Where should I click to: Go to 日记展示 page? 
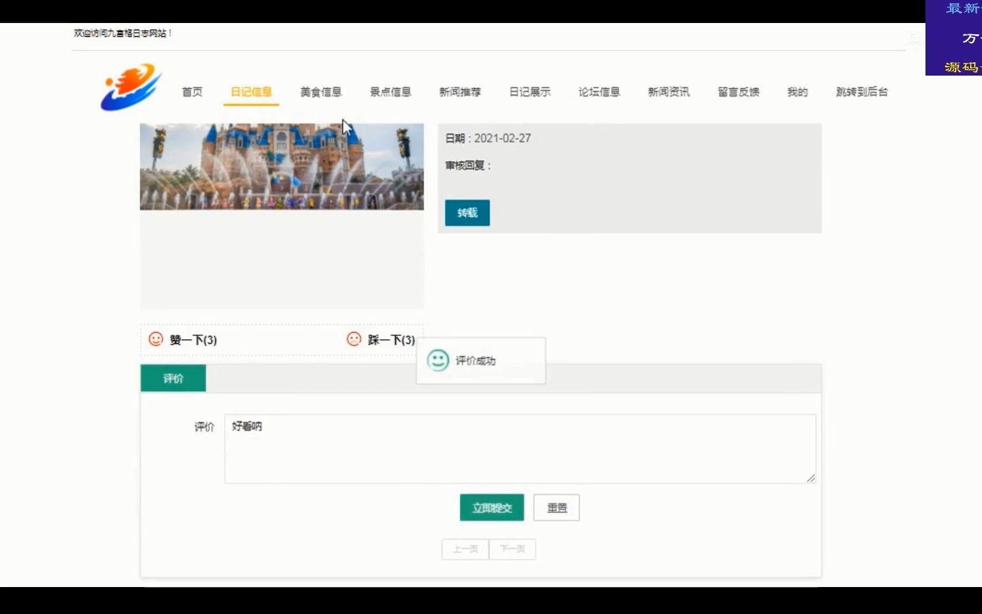[530, 92]
